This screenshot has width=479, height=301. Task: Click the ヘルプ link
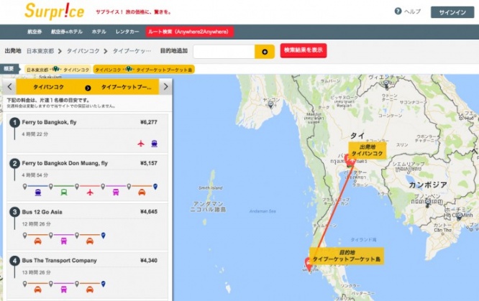(412, 11)
